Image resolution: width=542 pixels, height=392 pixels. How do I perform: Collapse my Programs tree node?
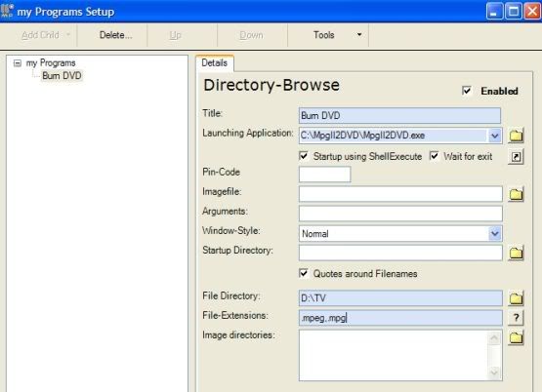click(x=18, y=63)
